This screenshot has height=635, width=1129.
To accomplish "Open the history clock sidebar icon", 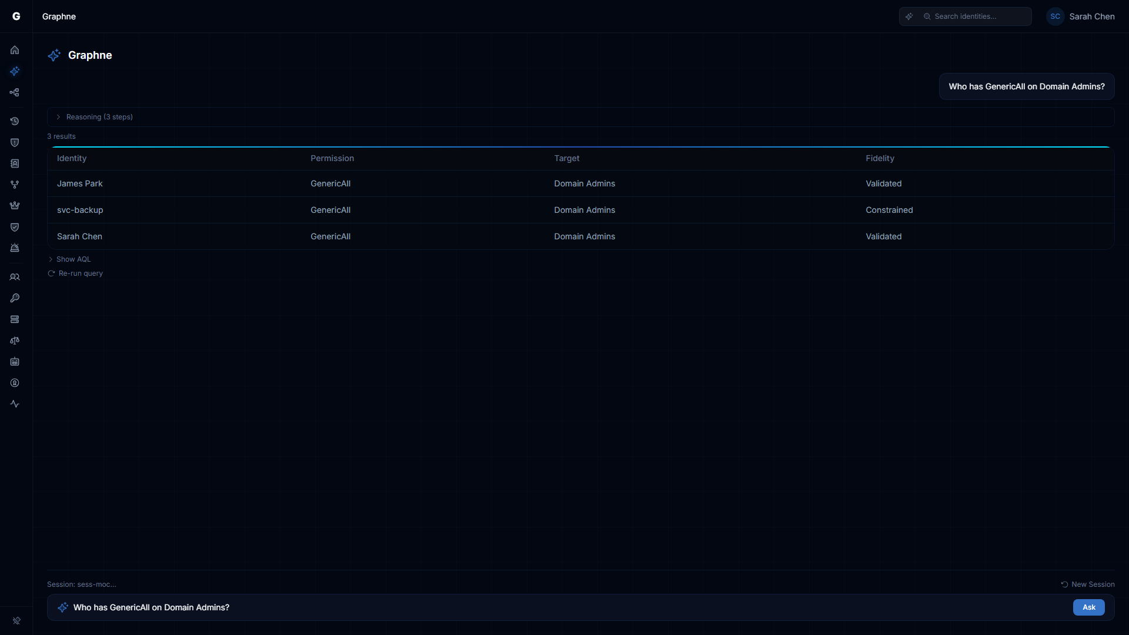I will [x=15, y=121].
